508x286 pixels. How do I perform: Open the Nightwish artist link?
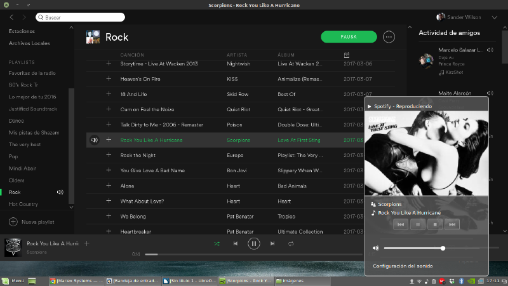click(x=239, y=64)
